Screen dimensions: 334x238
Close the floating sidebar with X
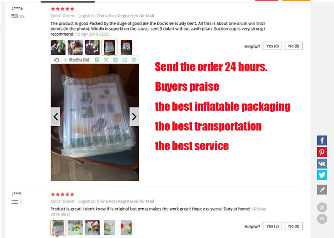[x=322, y=207]
